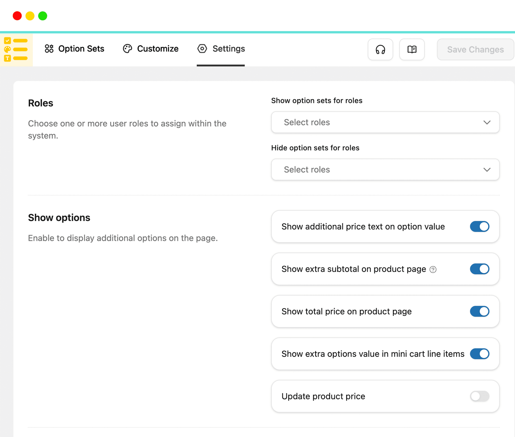Screen dimensions: 515x437
Task: Click the green macOS window button
Action: coord(43,16)
